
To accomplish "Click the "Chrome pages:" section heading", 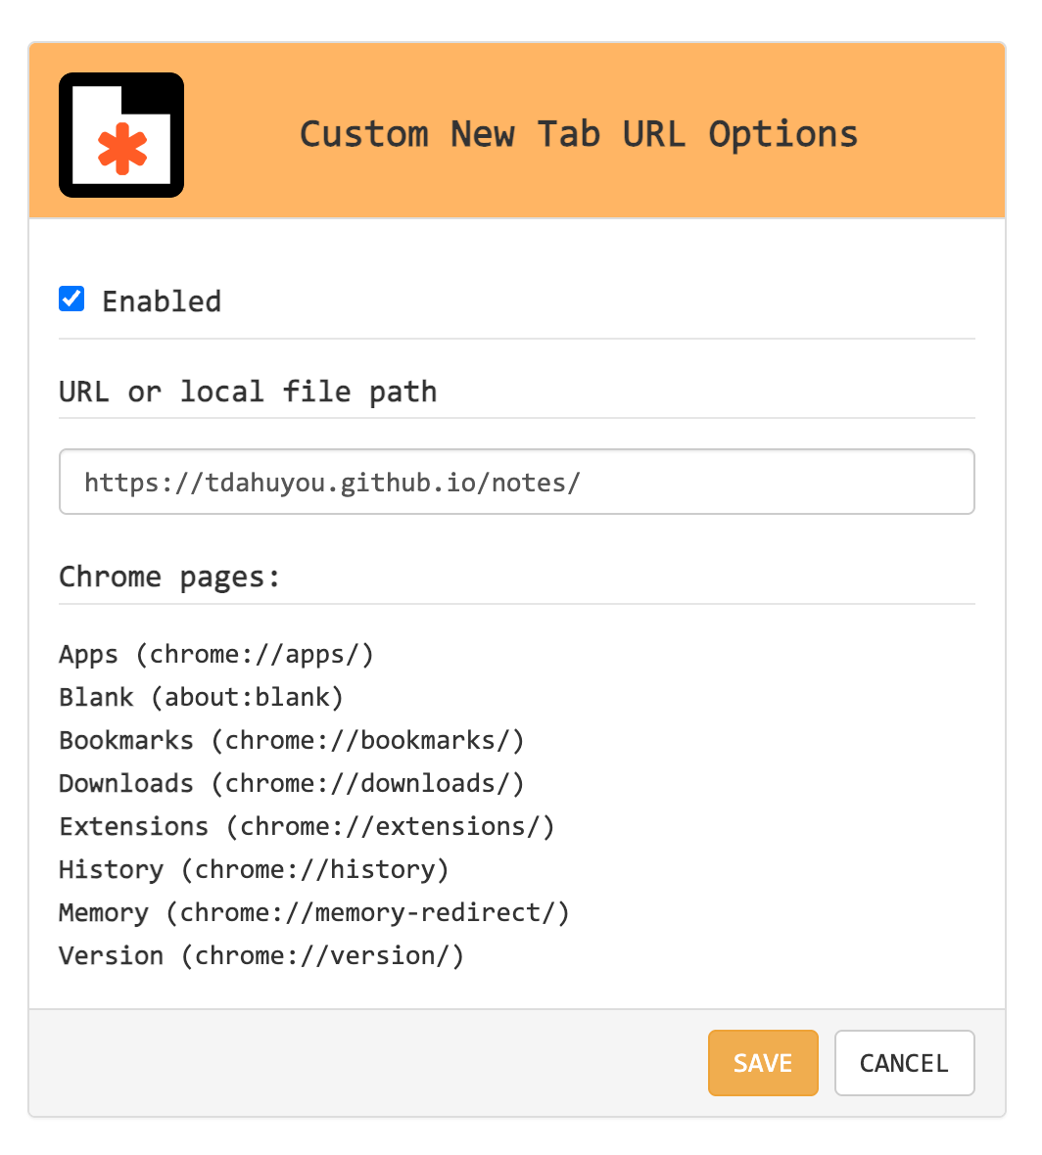I will [169, 577].
